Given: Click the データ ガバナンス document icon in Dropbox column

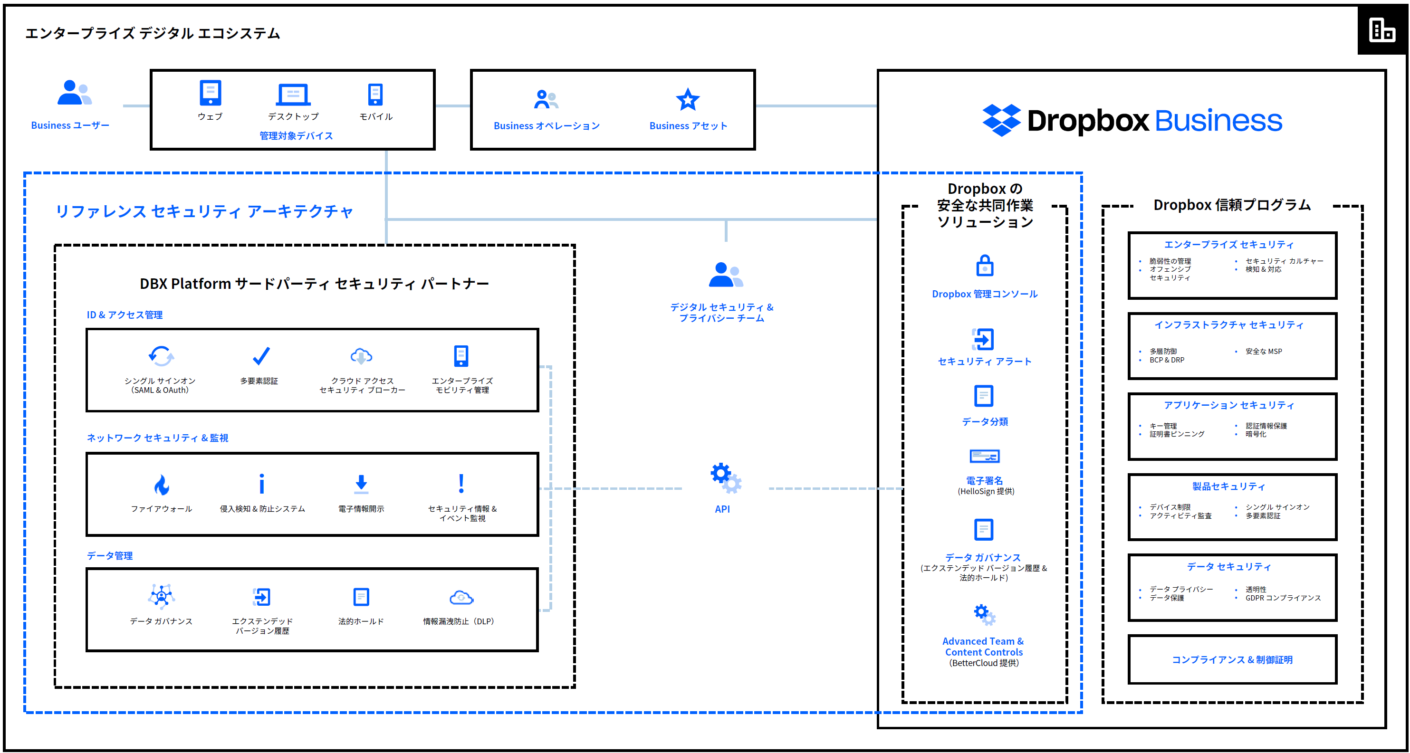Looking at the screenshot, I should tap(984, 530).
